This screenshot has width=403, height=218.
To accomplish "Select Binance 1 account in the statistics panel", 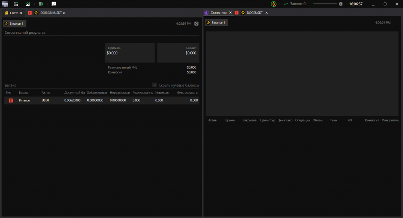I will [216, 23].
